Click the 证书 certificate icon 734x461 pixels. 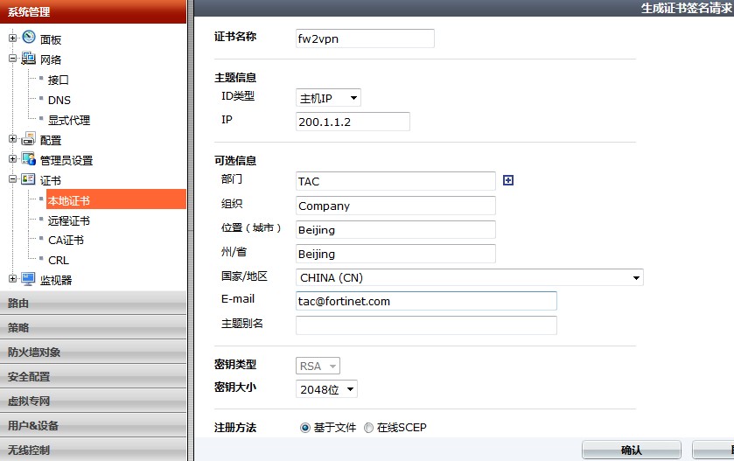[28, 179]
